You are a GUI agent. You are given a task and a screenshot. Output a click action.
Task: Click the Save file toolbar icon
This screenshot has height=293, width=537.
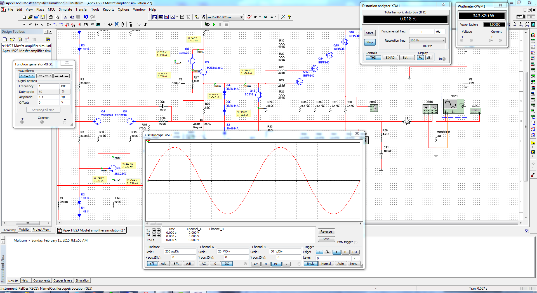pyautogui.click(x=43, y=17)
